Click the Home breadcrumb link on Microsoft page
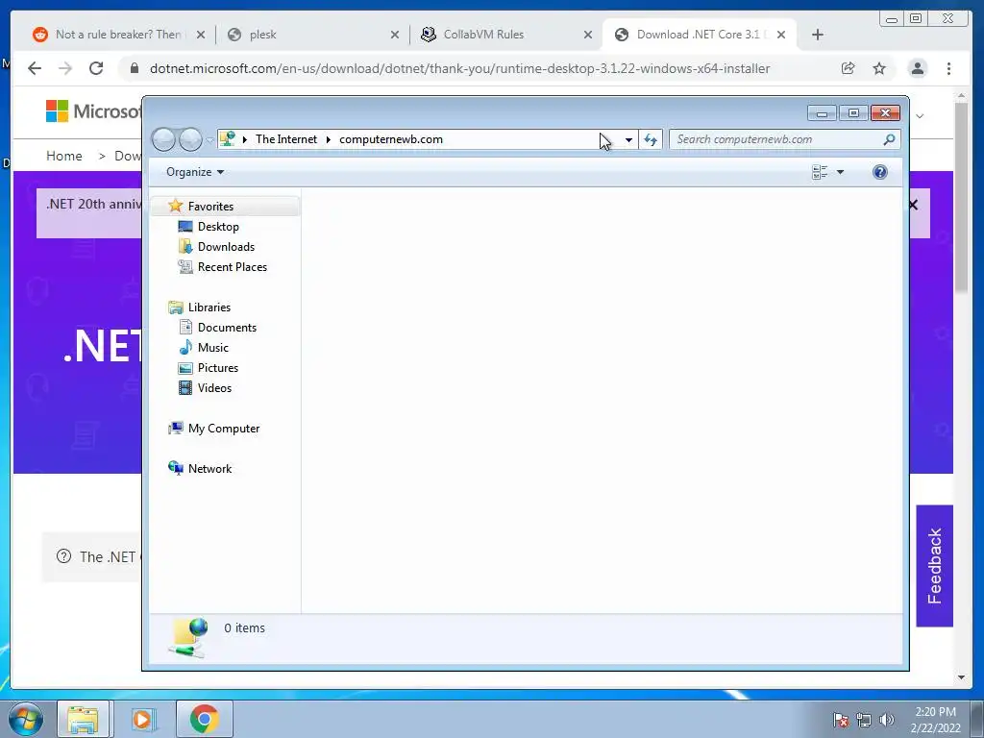Image resolution: width=984 pixels, height=738 pixels. point(64,156)
